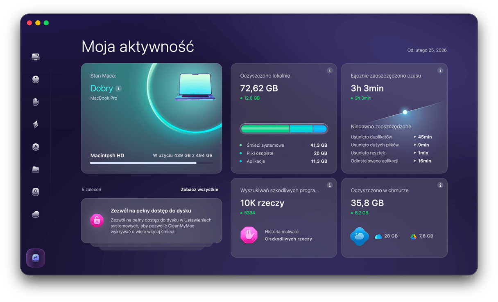Open Smart Care from the sidebar monitor icon
This screenshot has width=498, height=302.
tap(36, 57)
